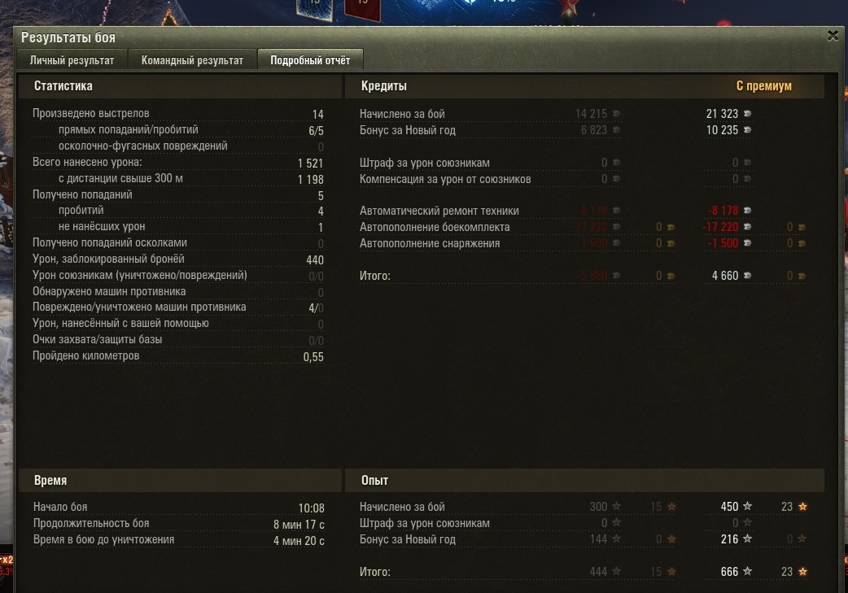
Task: Click the Автопополнение боекомплекта row label
Action: click(x=435, y=227)
